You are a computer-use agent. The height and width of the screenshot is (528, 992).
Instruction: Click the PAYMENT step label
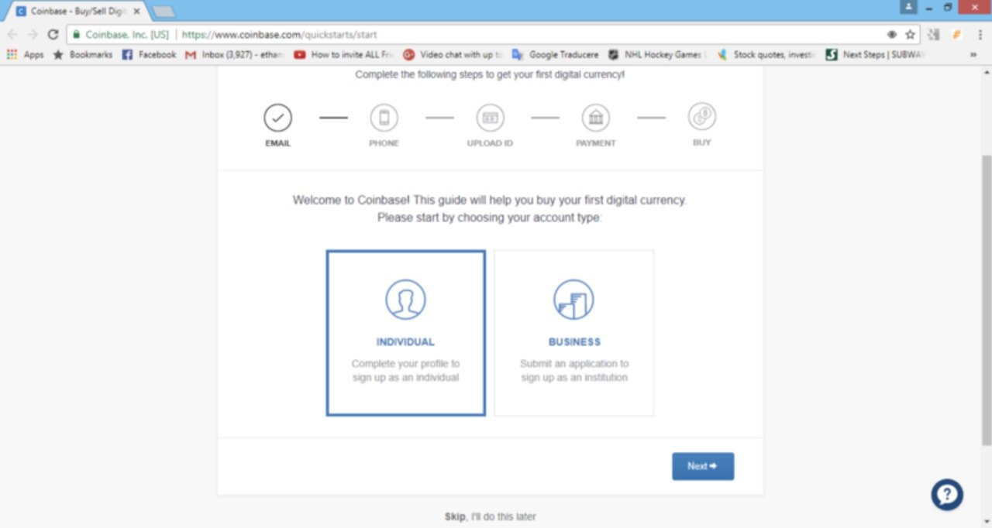point(596,144)
